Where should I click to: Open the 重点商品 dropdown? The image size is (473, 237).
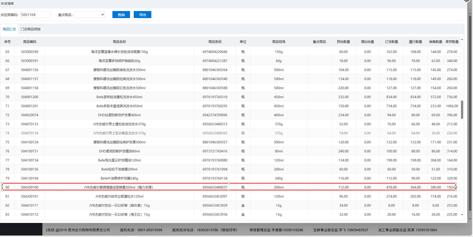click(90, 15)
